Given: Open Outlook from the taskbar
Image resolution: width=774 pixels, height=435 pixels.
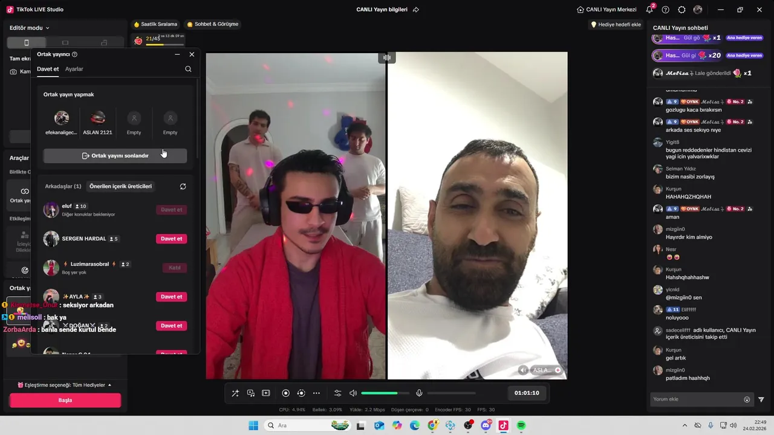Looking at the screenshot, I should click(379, 425).
